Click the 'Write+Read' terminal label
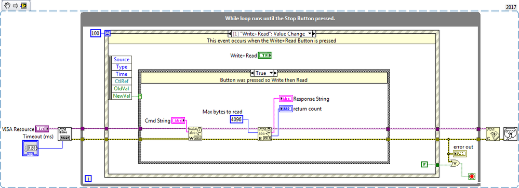Image resolution: width=519 pixels, height=188 pixels. pos(244,56)
